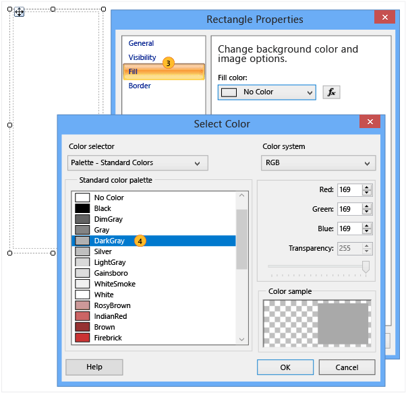This screenshot has width=406, height=393.
Task: Click the Green value field
Action: point(349,209)
